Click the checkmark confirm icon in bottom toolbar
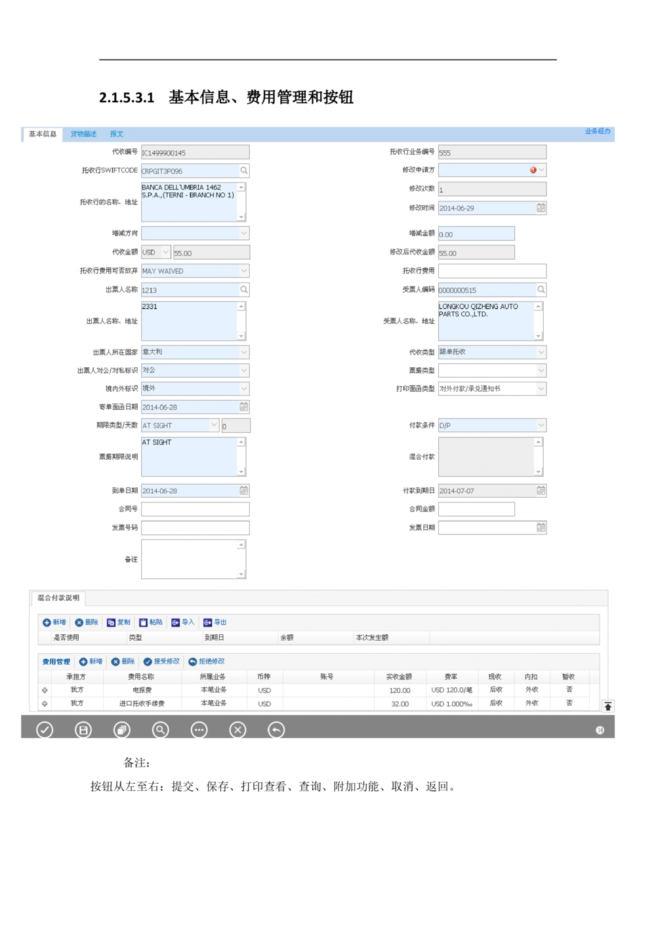Viewport: 656px width, 928px height. pos(45,730)
